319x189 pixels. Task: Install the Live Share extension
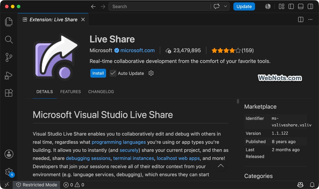pos(98,73)
